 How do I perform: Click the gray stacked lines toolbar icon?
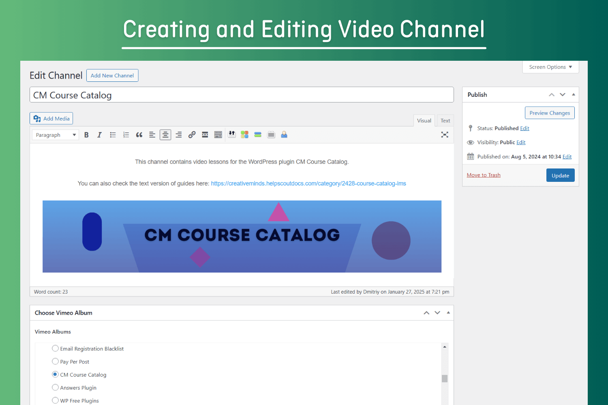271,134
